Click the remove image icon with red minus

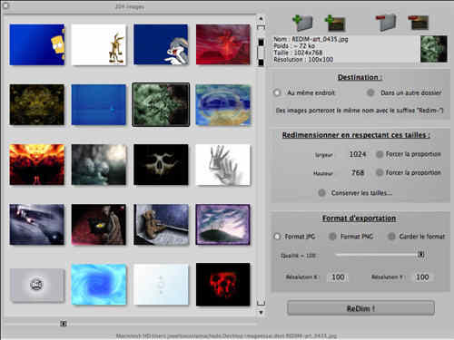coord(419,23)
